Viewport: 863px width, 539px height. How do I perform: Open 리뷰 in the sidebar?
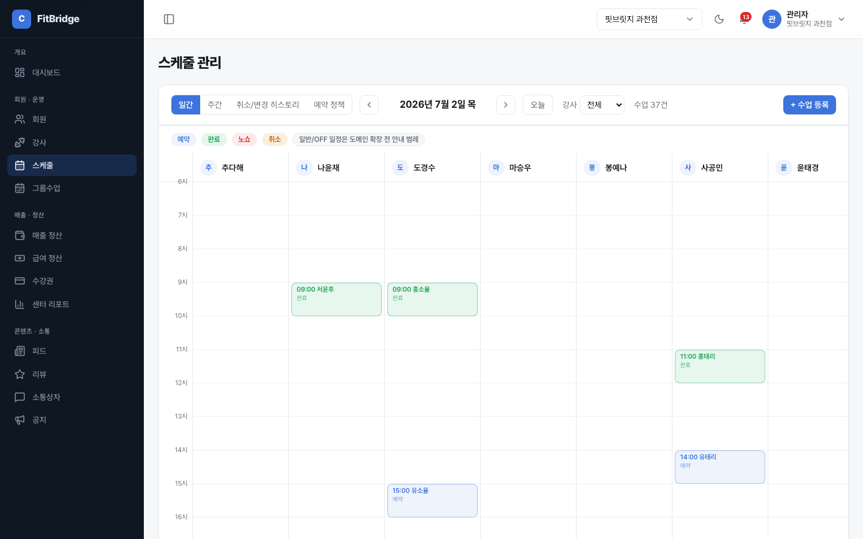coord(72,374)
